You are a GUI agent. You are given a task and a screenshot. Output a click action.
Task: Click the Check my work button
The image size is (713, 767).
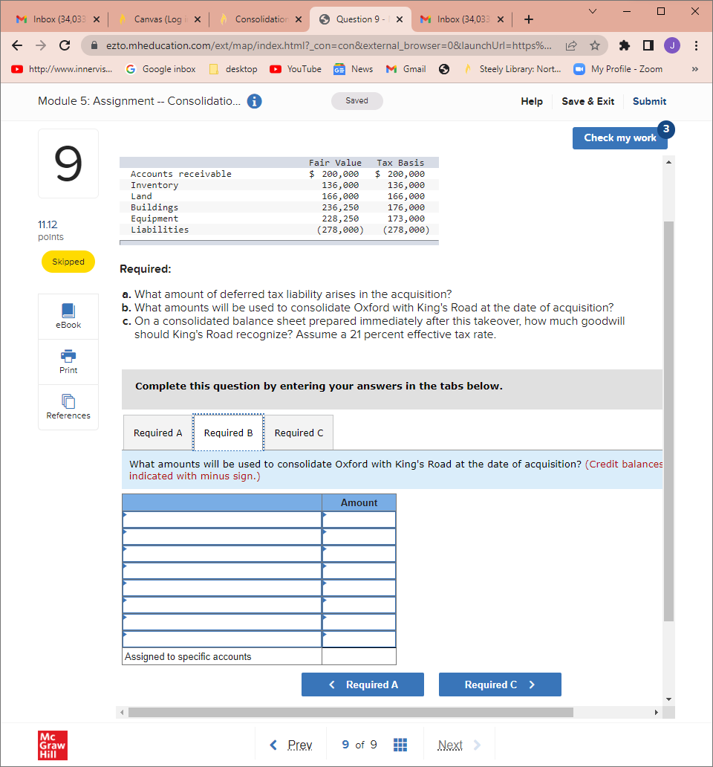pyautogui.click(x=619, y=137)
